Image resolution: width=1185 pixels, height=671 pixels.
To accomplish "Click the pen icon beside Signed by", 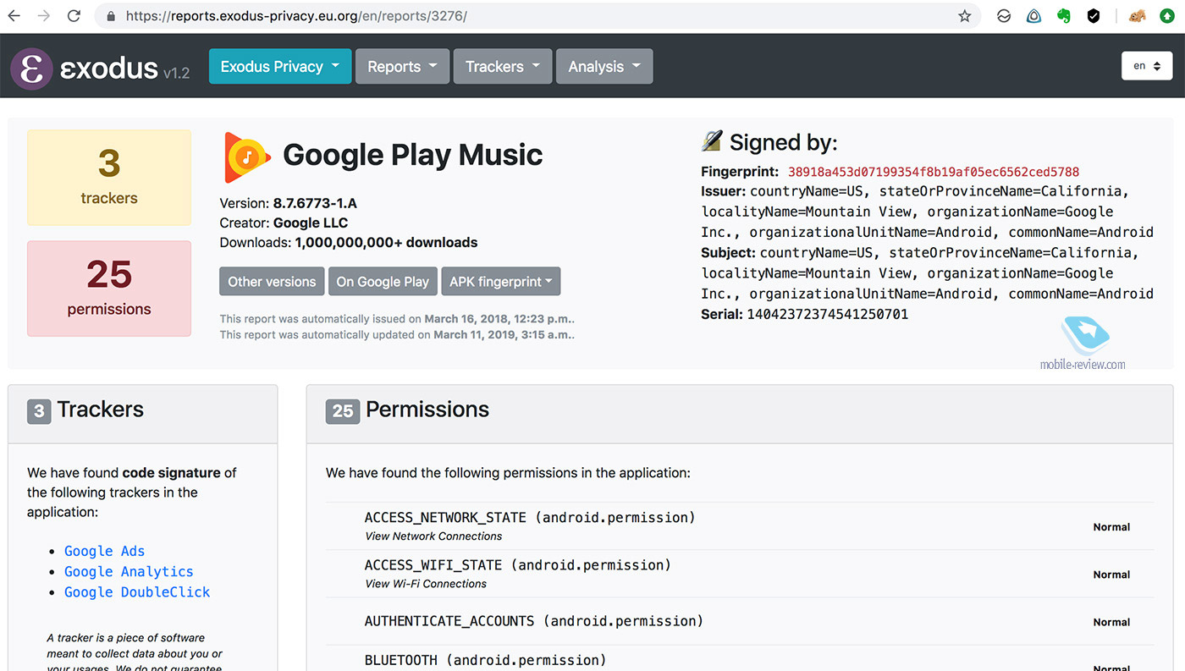I will point(712,141).
